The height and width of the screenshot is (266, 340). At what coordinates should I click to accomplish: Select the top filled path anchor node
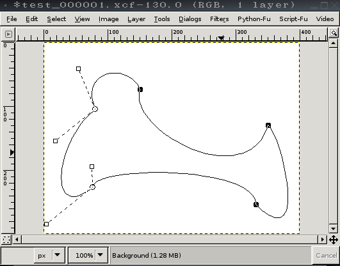(x=140, y=90)
